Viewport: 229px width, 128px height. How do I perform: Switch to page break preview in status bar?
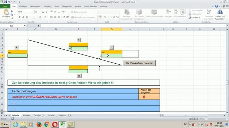click(x=197, y=119)
